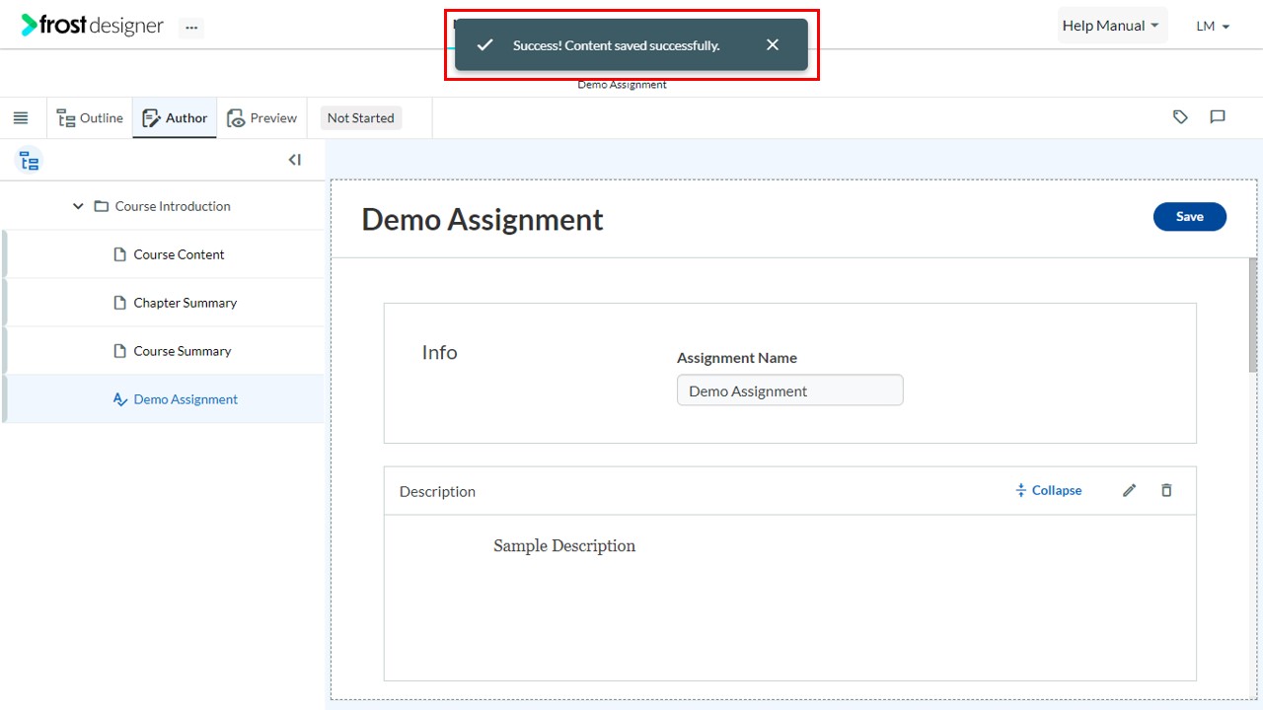Click the Not Started status badge

[x=360, y=118]
